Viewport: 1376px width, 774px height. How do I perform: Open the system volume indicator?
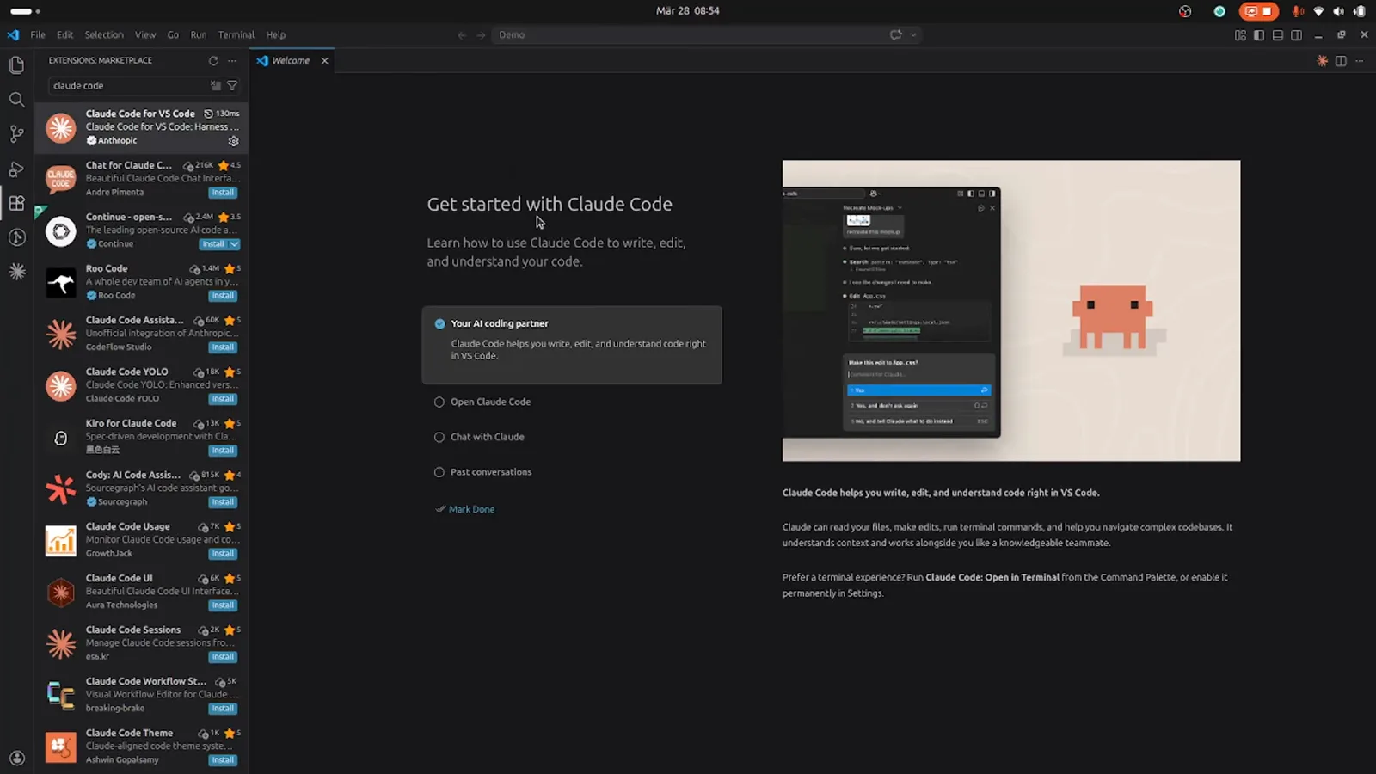1338,11
